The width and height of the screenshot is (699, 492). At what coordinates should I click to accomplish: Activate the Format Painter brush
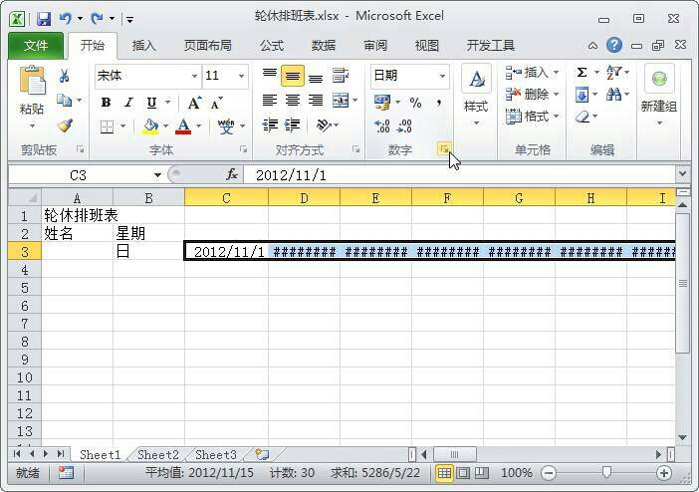[65, 125]
